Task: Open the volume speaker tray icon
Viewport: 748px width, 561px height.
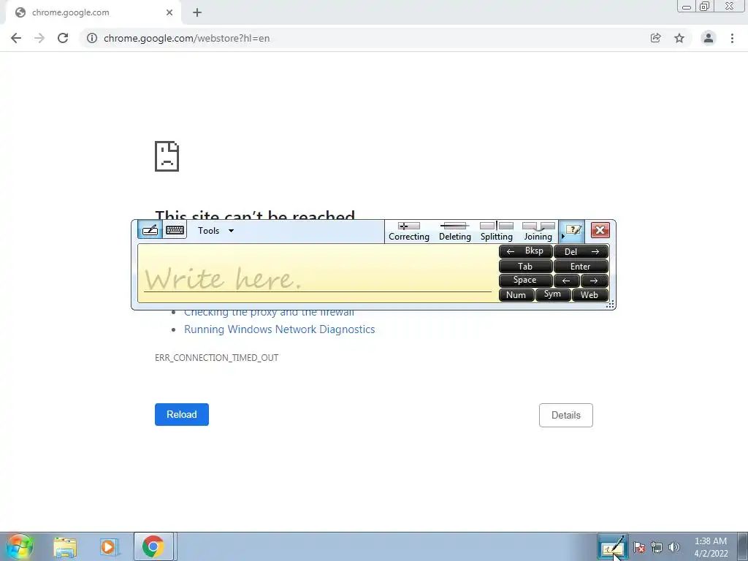Action: click(x=674, y=548)
